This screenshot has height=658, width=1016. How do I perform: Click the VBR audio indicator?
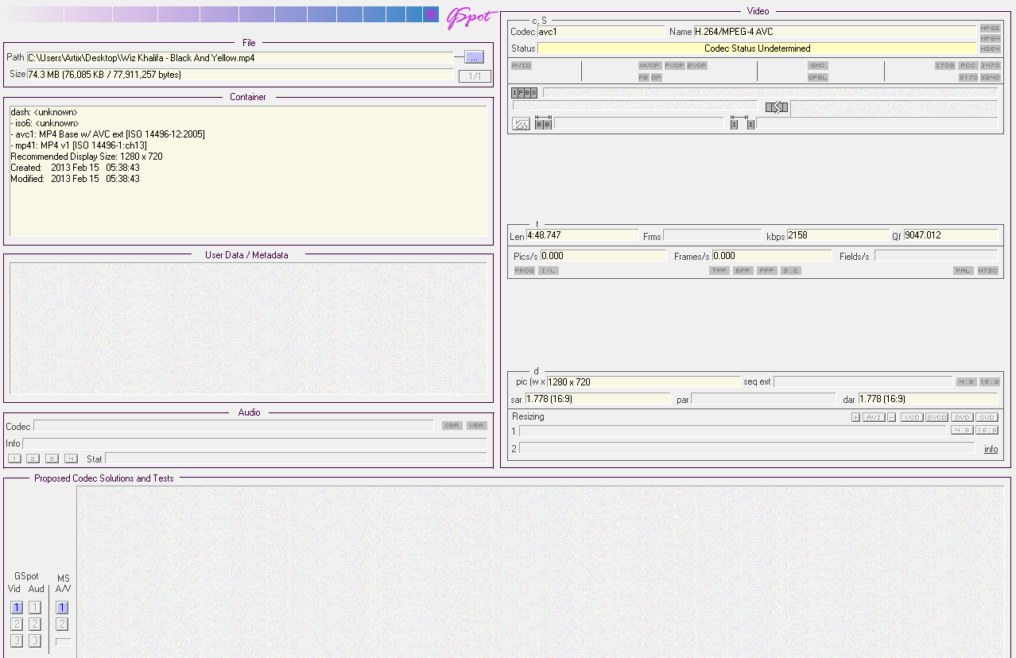pos(476,425)
